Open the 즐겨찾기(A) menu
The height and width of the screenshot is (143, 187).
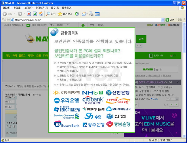tap(42, 8)
